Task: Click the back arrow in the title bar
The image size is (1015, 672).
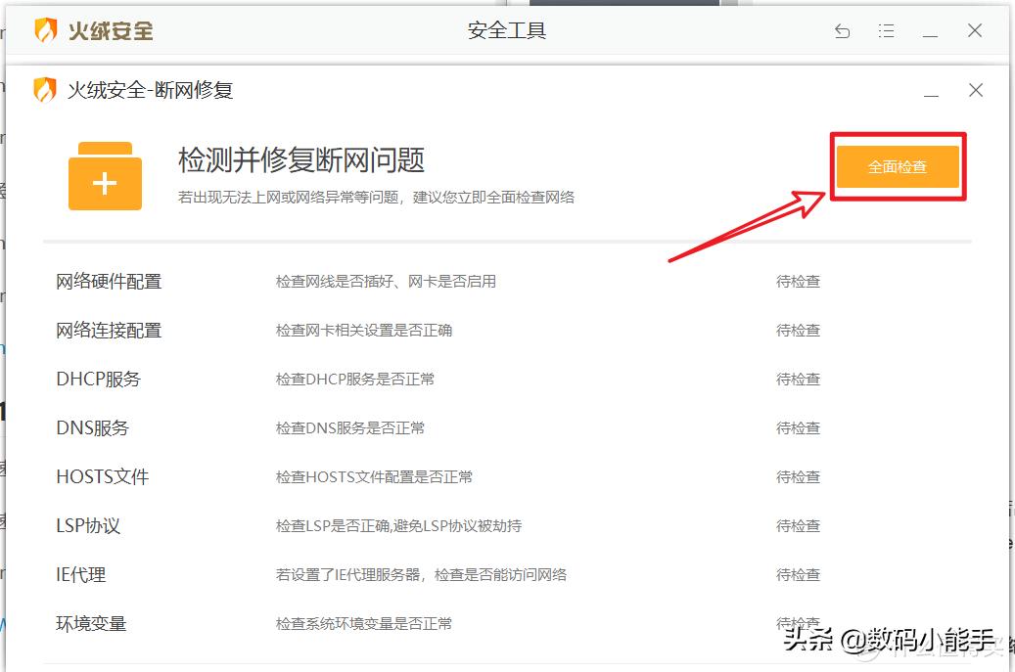Action: pyautogui.click(x=842, y=30)
